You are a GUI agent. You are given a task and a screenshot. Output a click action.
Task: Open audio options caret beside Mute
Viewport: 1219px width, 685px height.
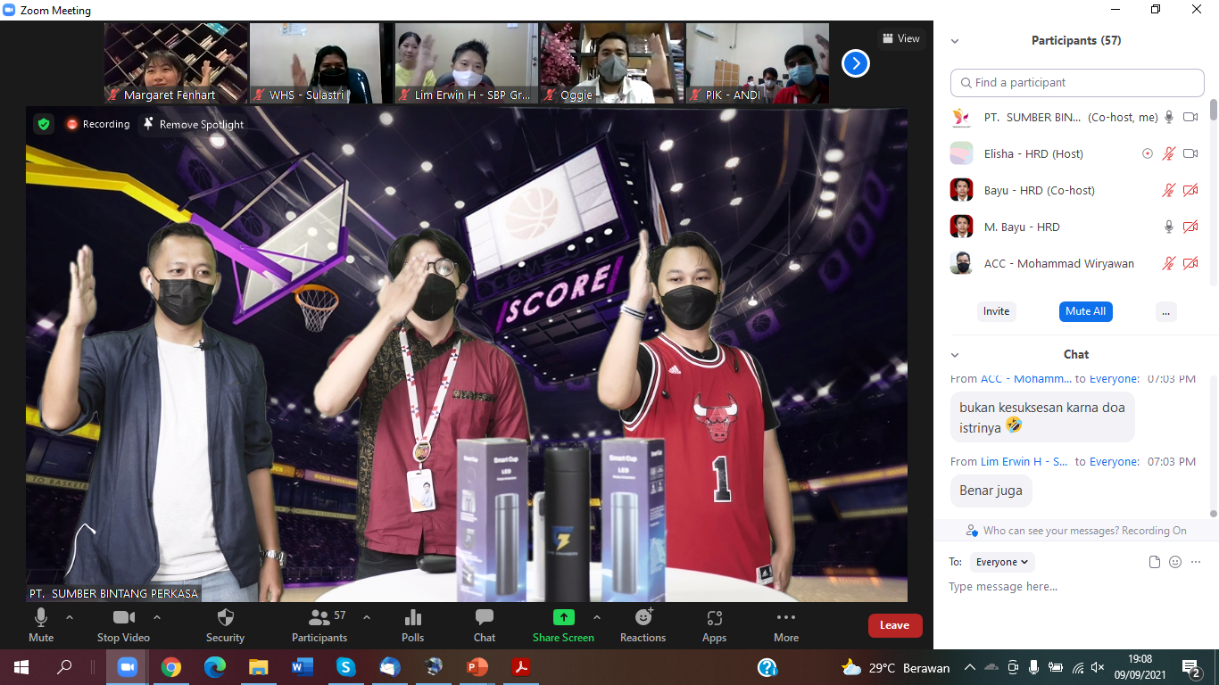point(70,617)
